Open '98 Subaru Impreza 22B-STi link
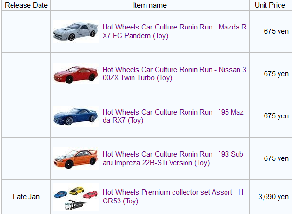 173,158
